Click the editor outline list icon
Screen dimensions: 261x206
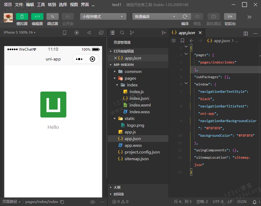pyautogui.click(x=173, y=41)
